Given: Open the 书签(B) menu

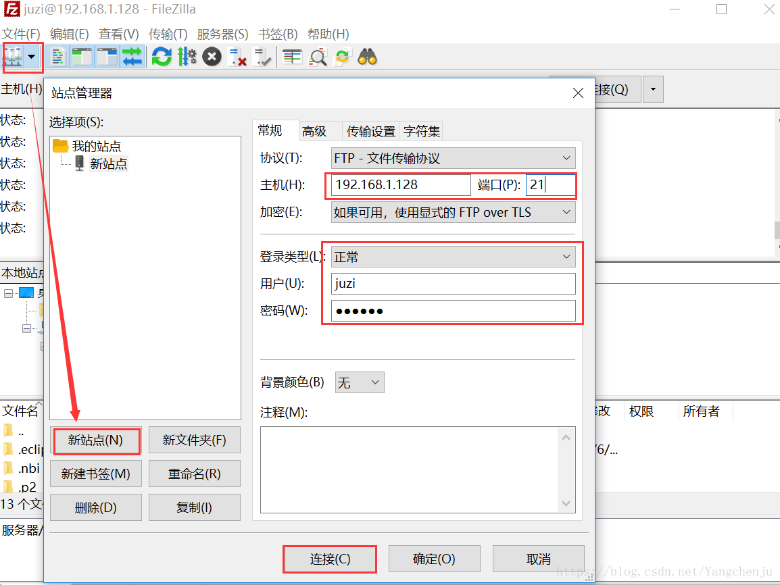Looking at the screenshot, I should tap(278, 34).
